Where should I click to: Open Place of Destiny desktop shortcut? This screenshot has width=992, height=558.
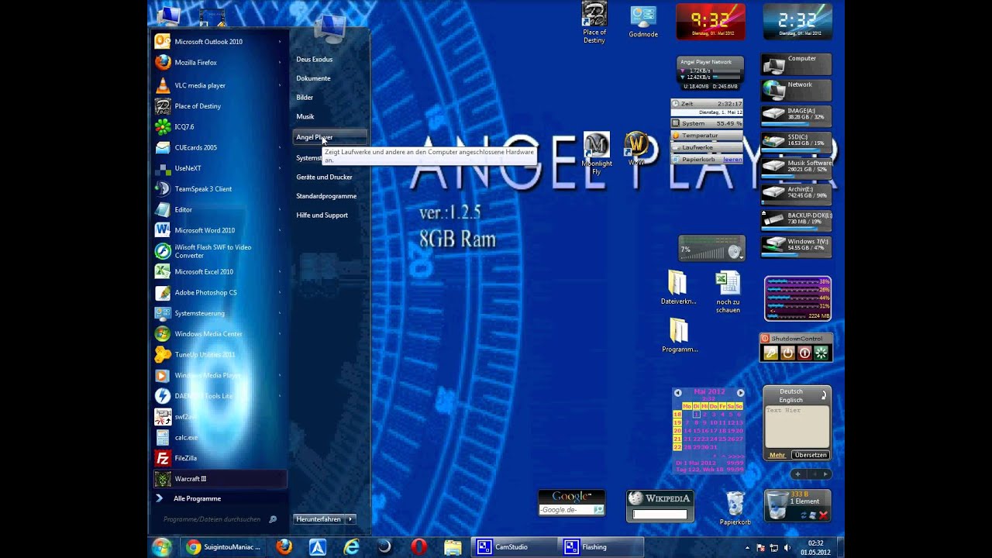click(x=594, y=22)
